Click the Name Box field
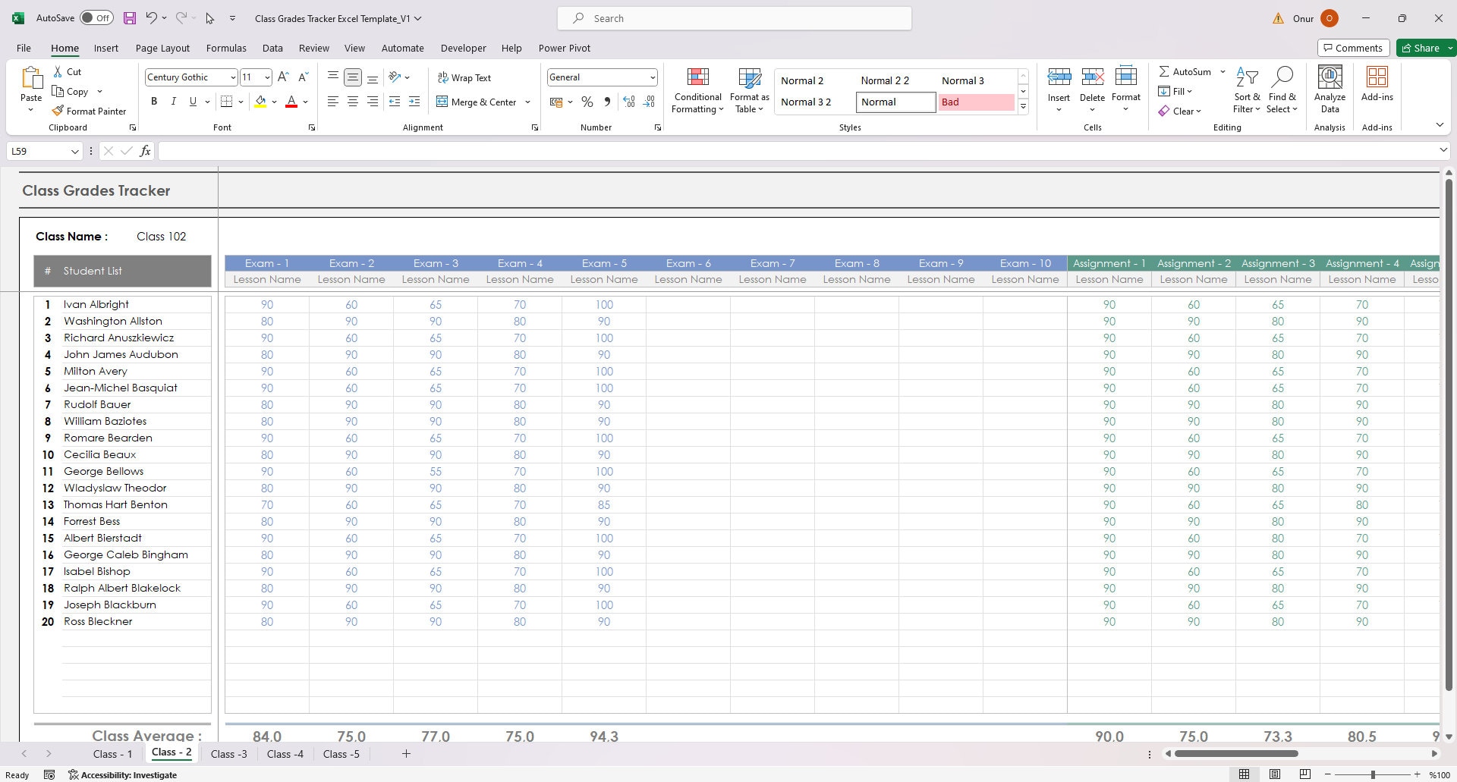The width and height of the screenshot is (1457, 782). click(39, 151)
